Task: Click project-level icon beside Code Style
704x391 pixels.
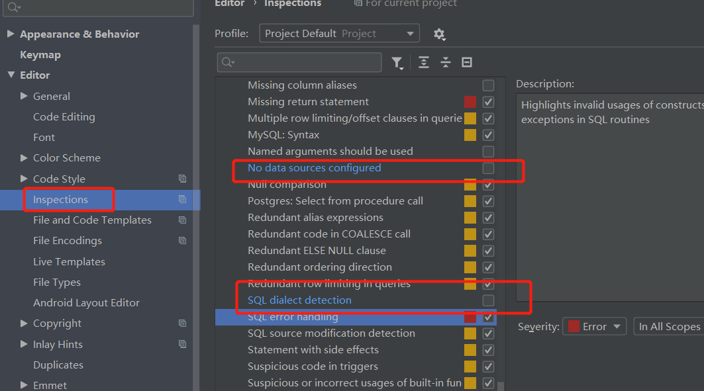Action: click(182, 179)
